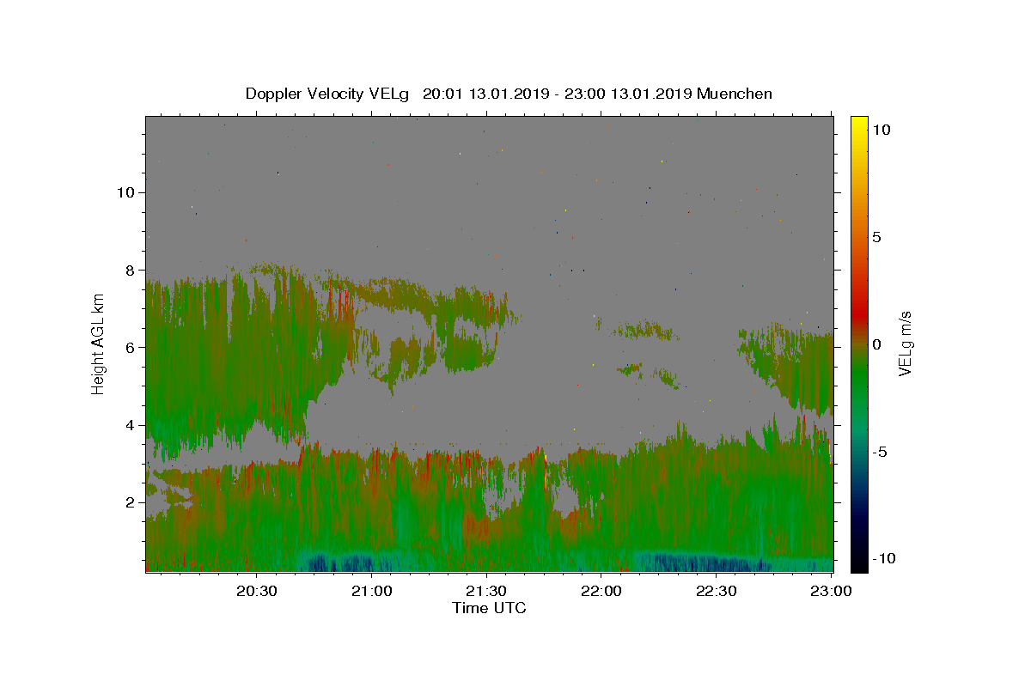Click the plot title 'Doppler Velocity VELg'
This screenshot has width=1031, height=687.
point(329,94)
